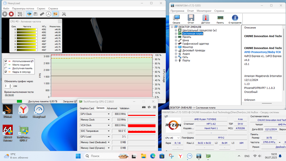Enable Место на диске graph checkbox
Viewport: 286px width, 161px height.
tap(6, 65)
